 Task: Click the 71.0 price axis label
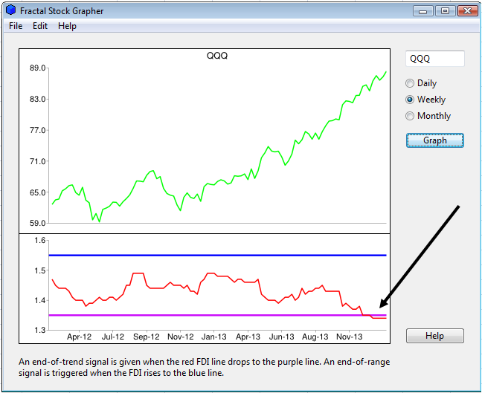(37, 161)
